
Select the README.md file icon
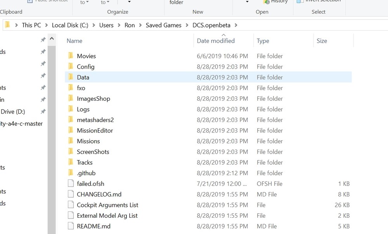(70, 226)
